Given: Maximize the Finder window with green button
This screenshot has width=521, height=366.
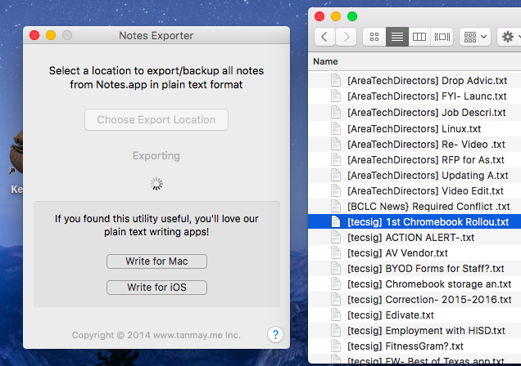Looking at the screenshot, I should pyautogui.click(x=352, y=16).
